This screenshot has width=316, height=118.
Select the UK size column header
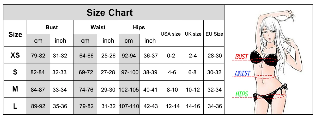click(193, 34)
